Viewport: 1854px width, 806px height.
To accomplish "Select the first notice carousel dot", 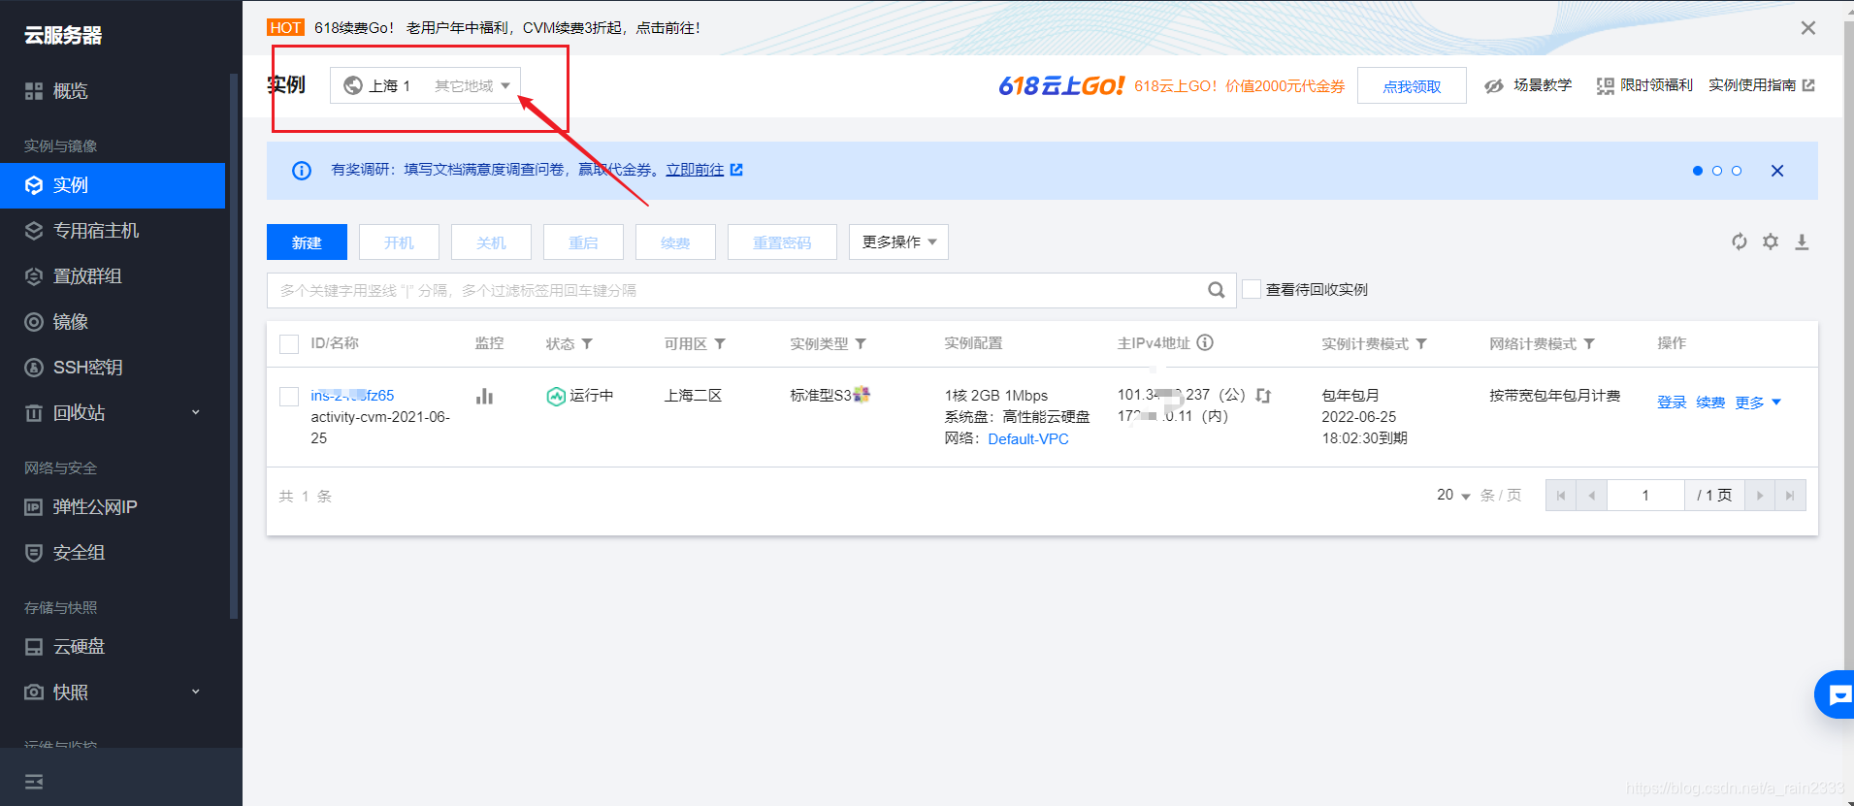I will click(1698, 171).
